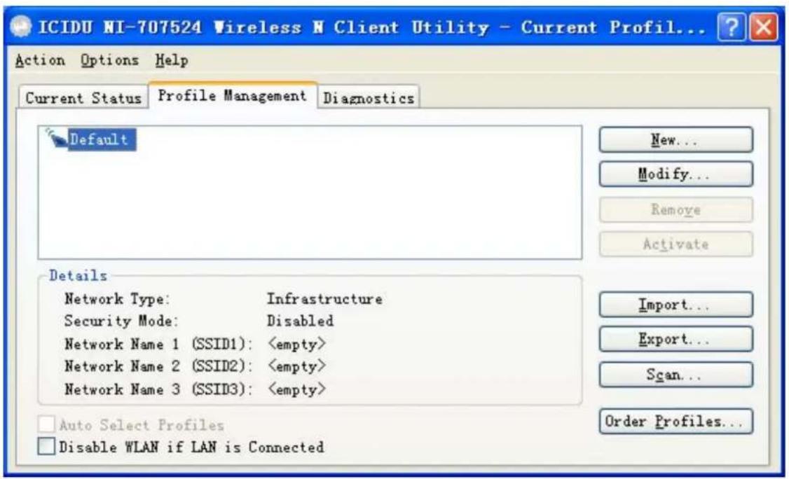Screen dimensions: 789x479
Task: Open the Help menu
Action: 172,60
